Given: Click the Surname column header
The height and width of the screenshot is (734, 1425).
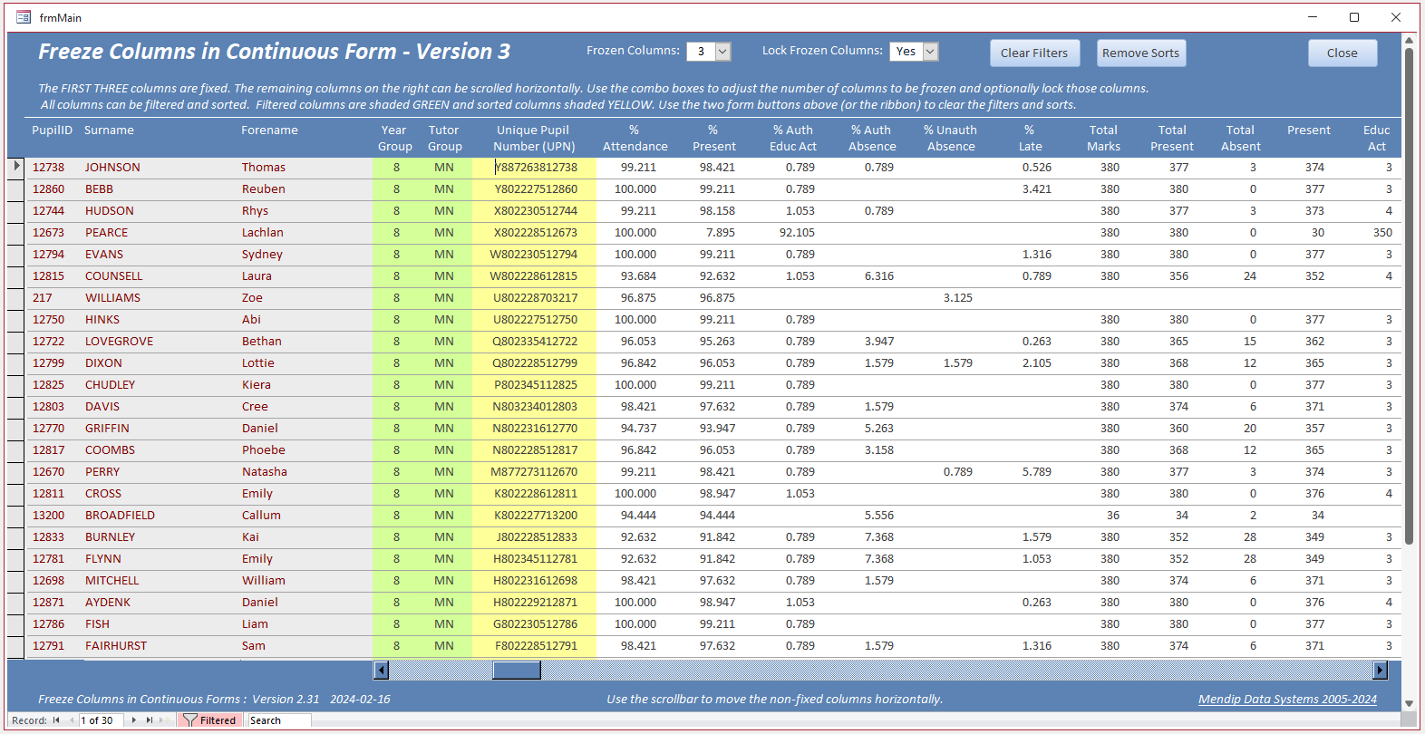Looking at the screenshot, I should click(x=109, y=130).
